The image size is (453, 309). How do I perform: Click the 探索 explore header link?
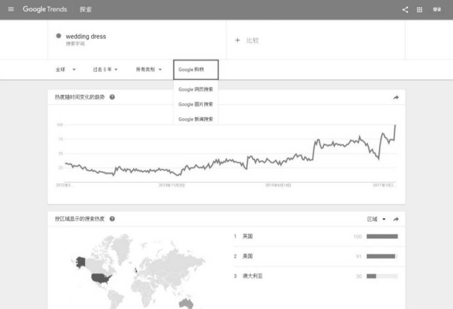pos(85,10)
